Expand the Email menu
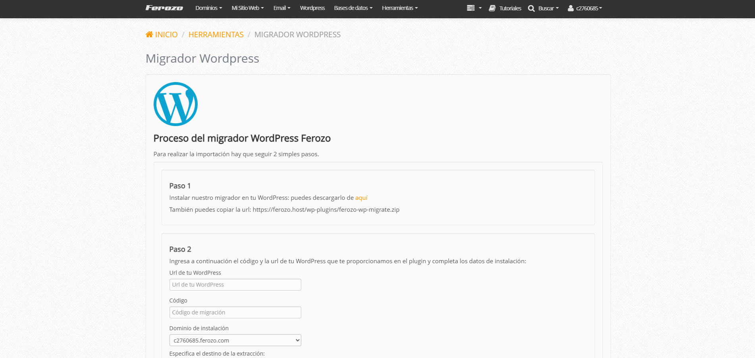This screenshot has width=755, height=358. click(281, 8)
